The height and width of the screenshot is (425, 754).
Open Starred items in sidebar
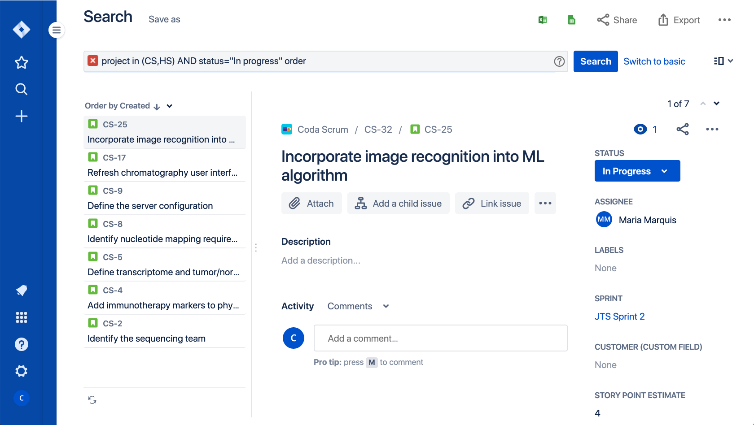click(21, 63)
